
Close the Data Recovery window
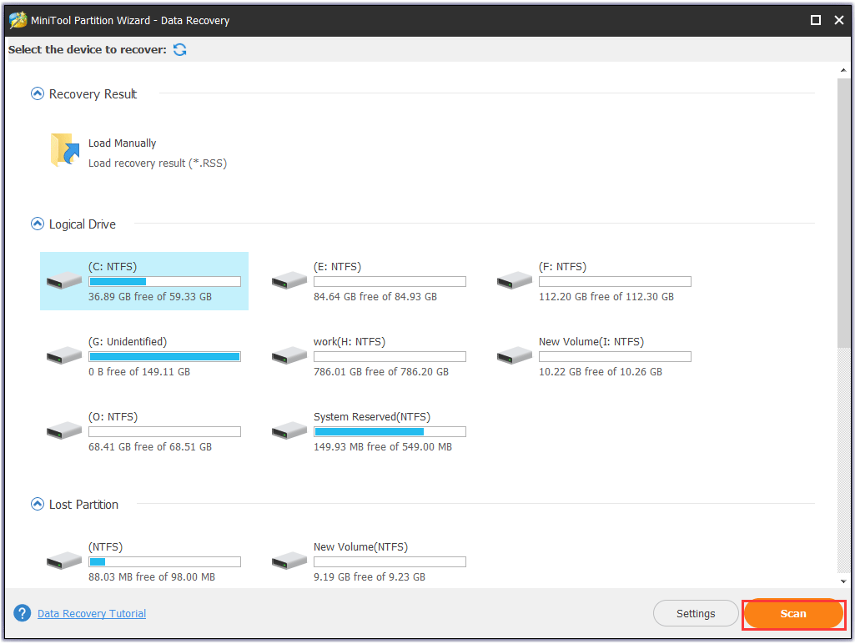point(839,20)
